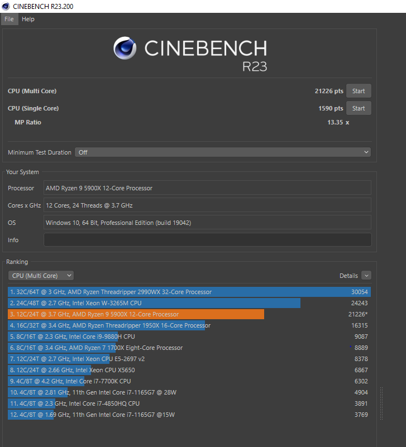406x447 pixels.
Task: Select the Ryzen 7 1700X ranking row
Action: click(x=189, y=348)
